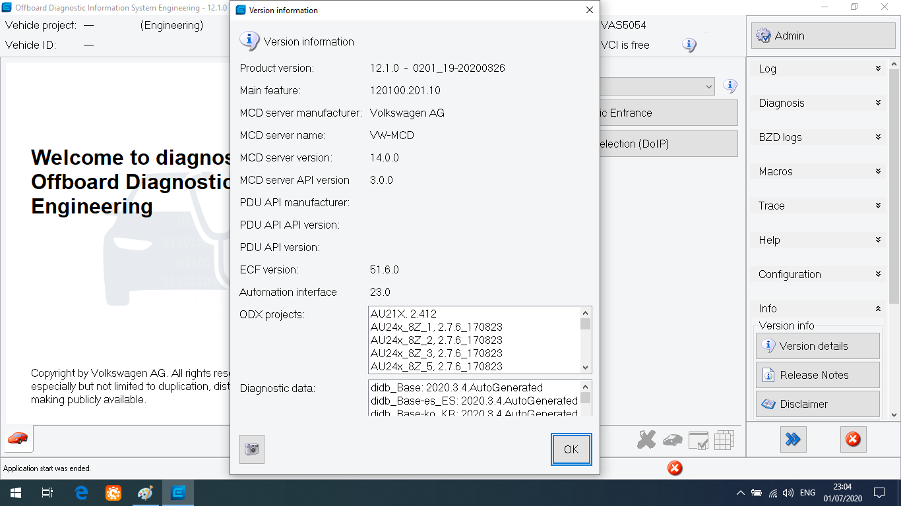Expand the BZD logs section
This screenshot has width=901, height=506.
click(818, 137)
